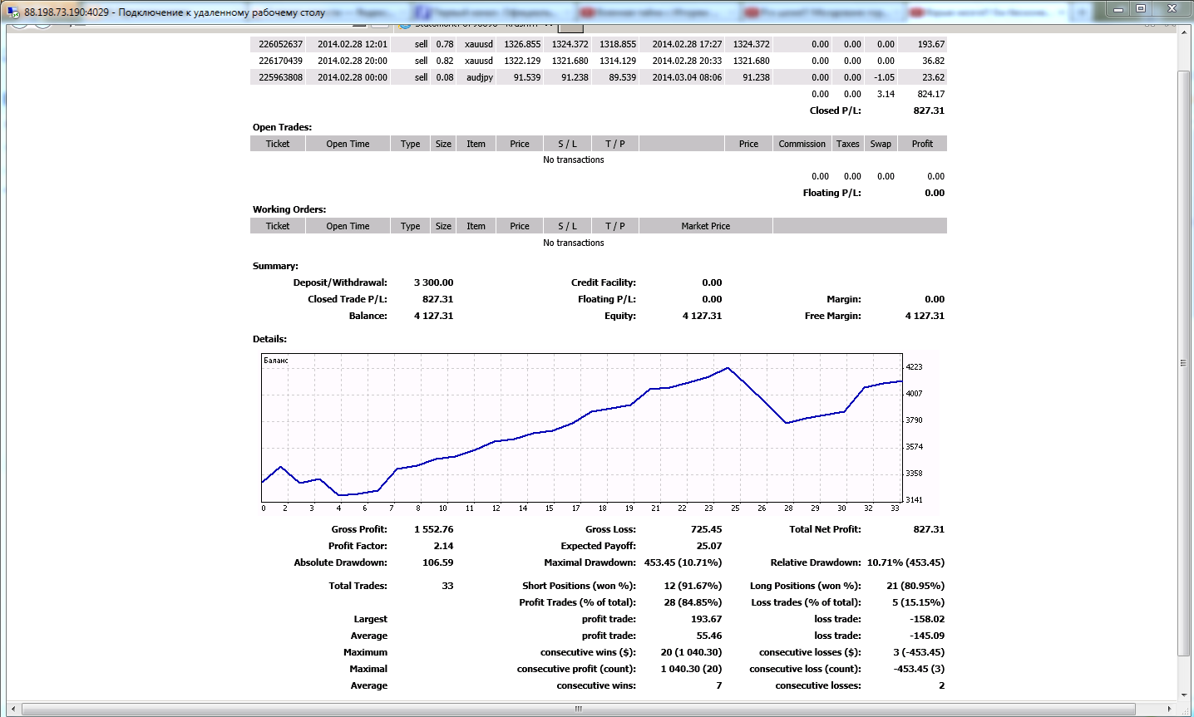The width and height of the screenshot is (1194, 717).
Task: Minimize the remote desktop window
Action: click(x=1118, y=8)
